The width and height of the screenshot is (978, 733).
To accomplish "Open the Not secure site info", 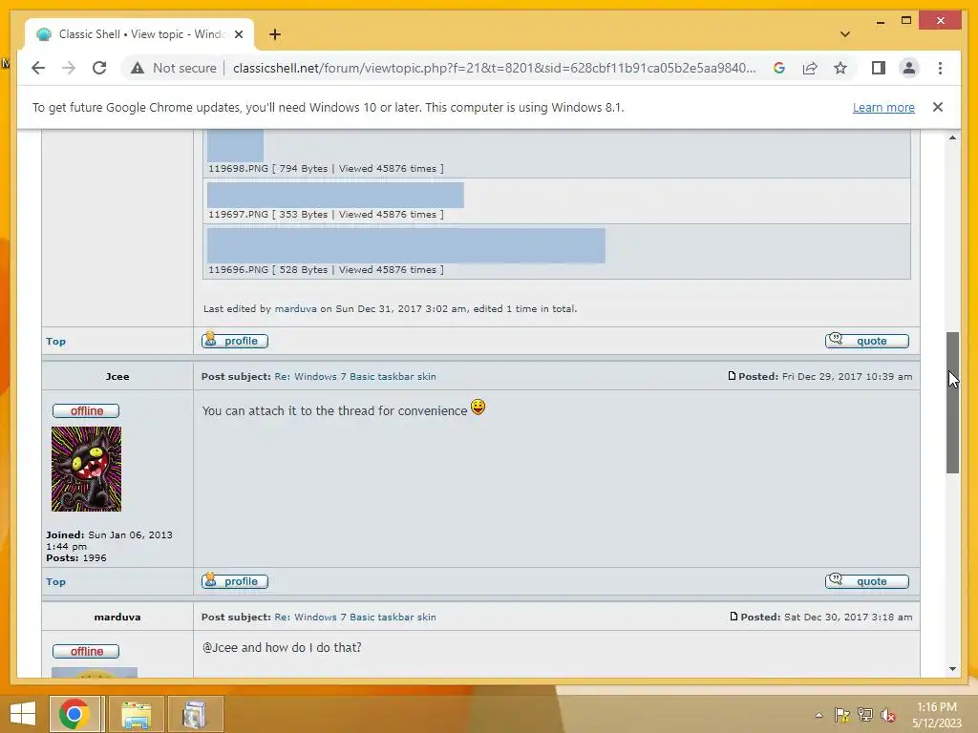I will pyautogui.click(x=174, y=68).
